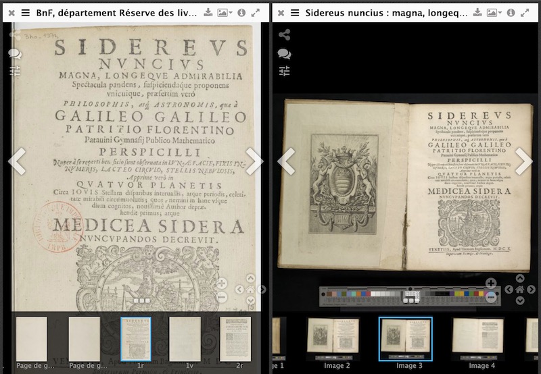Zoom in on right viewer image
541x374 pixels.
click(491, 284)
